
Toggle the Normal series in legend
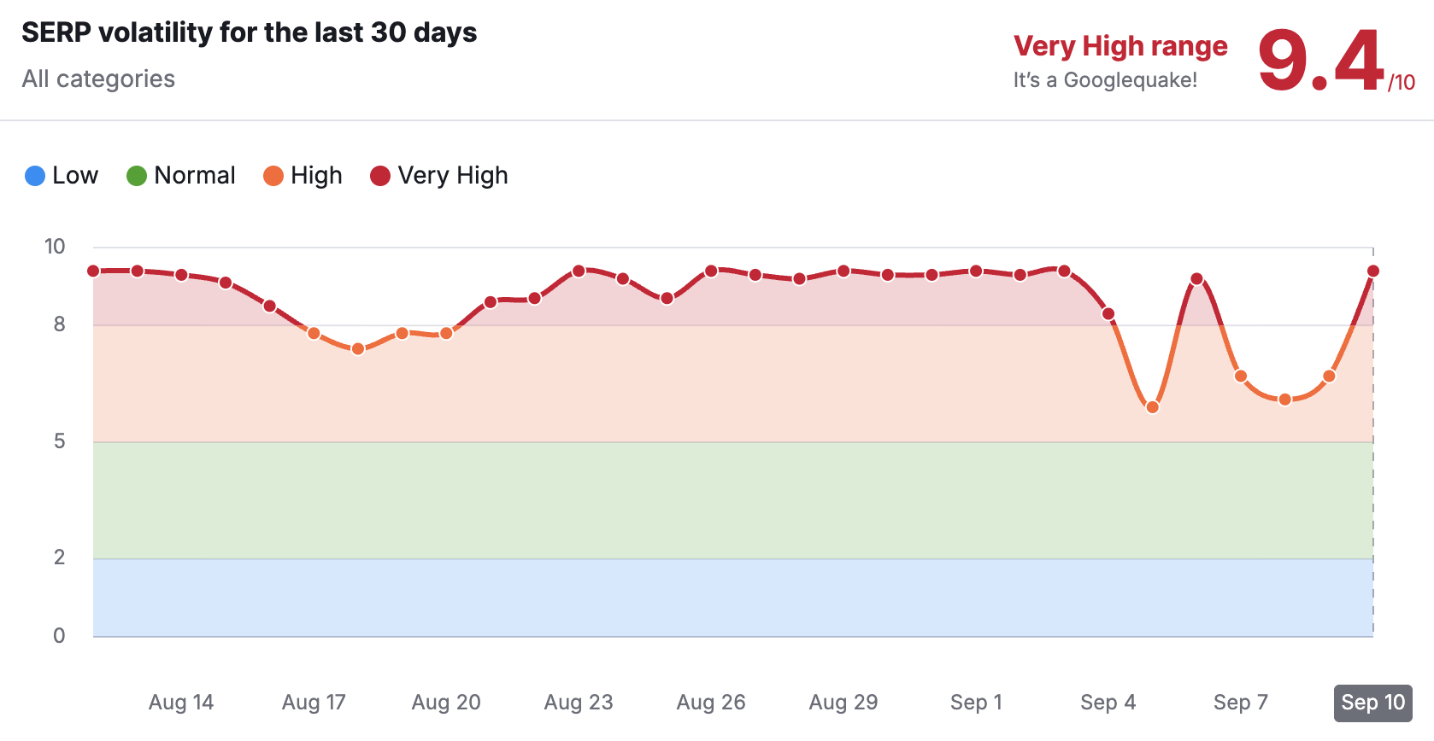click(x=181, y=176)
